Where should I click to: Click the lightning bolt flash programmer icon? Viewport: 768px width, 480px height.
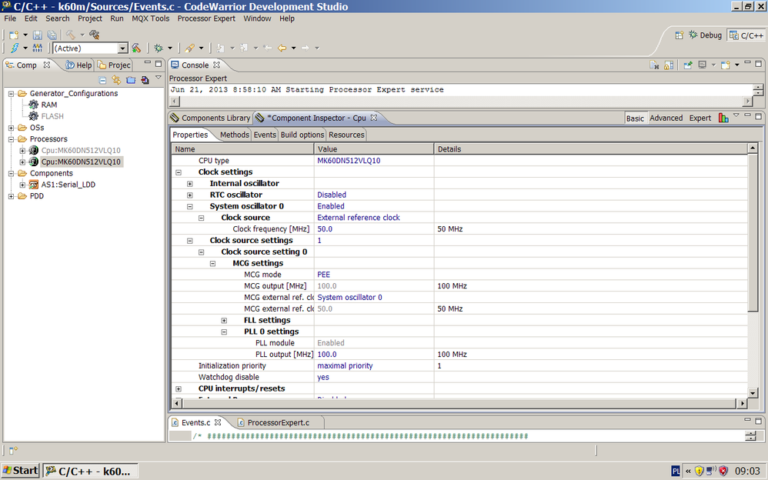click(15, 48)
